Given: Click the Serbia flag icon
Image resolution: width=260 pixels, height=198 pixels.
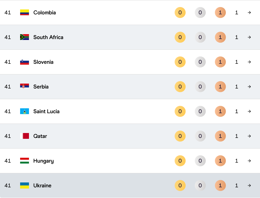Looking at the screenshot, I should coord(24,87).
